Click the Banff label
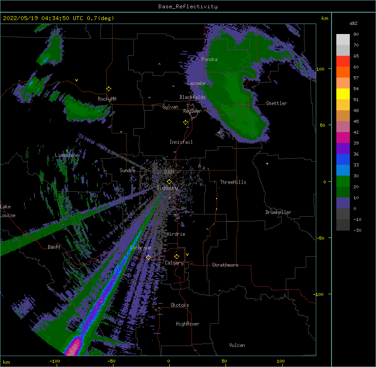 54,247
